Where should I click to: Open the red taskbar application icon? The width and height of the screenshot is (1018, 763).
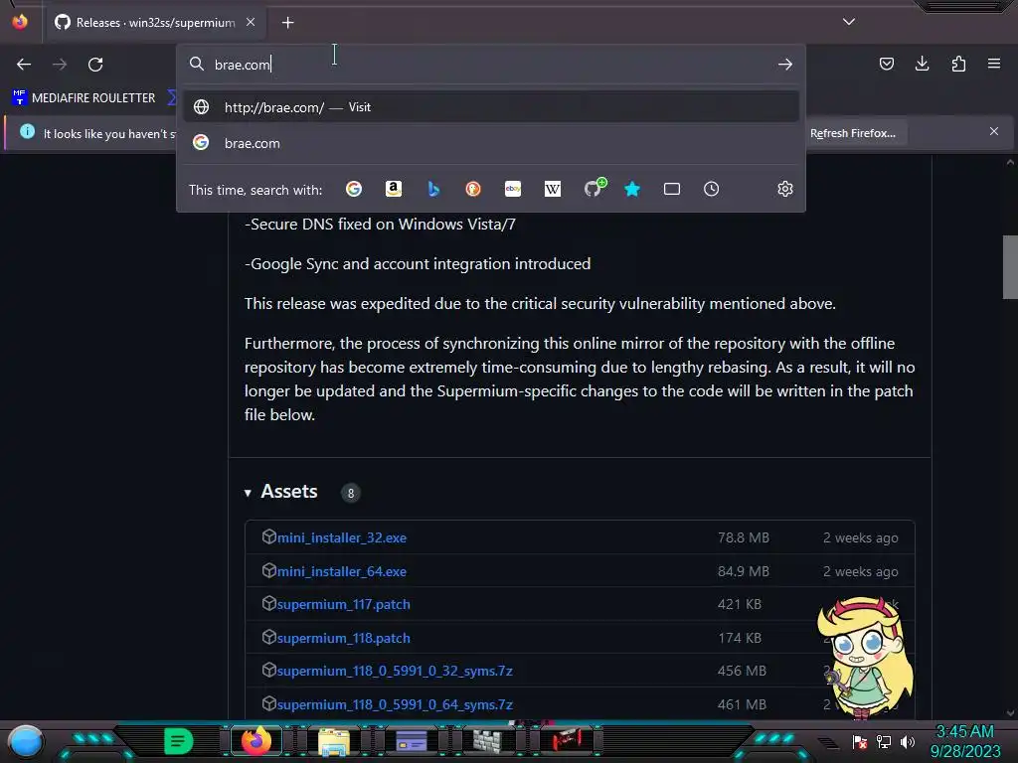point(567,739)
